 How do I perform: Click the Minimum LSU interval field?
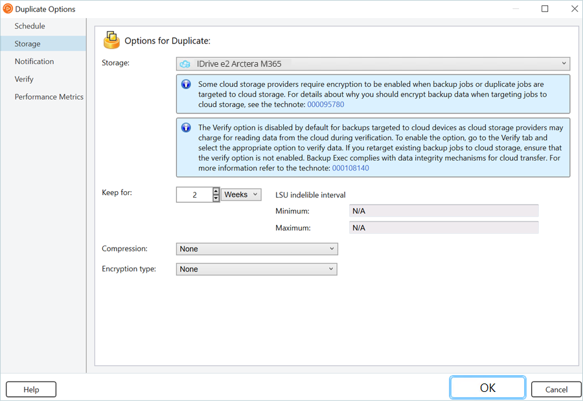[x=444, y=211]
